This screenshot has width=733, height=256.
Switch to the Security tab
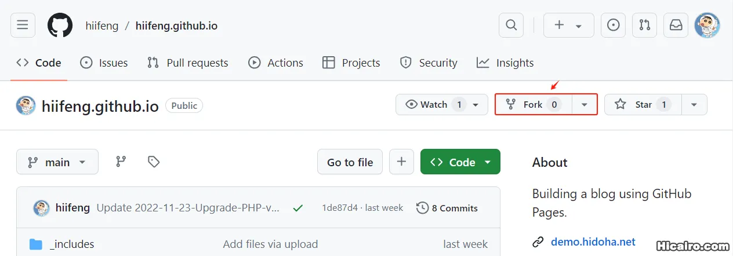click(429, 63)
